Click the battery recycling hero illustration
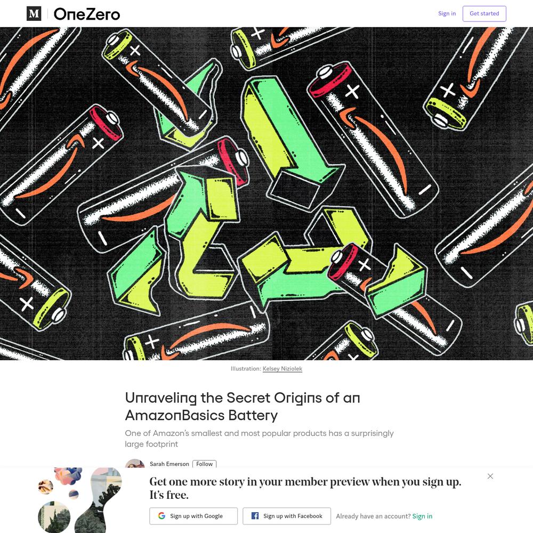 pos(266,193)
